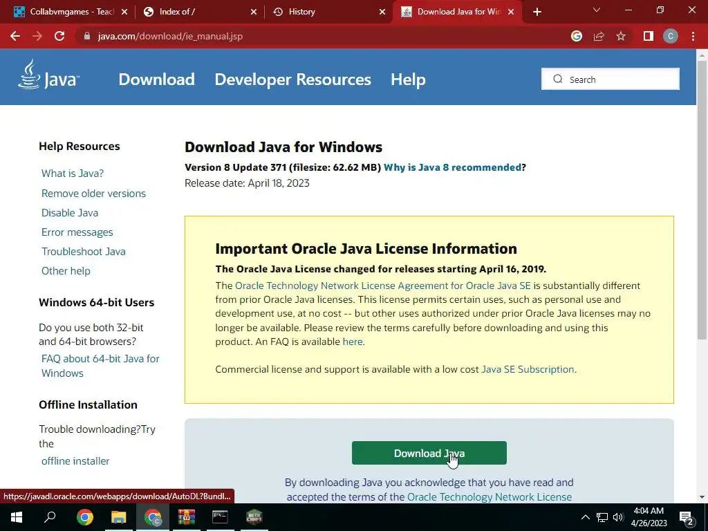This screenshot has height=531, width=708.
Task: Open a new browser tab
Action: click(x=537, y=12)
